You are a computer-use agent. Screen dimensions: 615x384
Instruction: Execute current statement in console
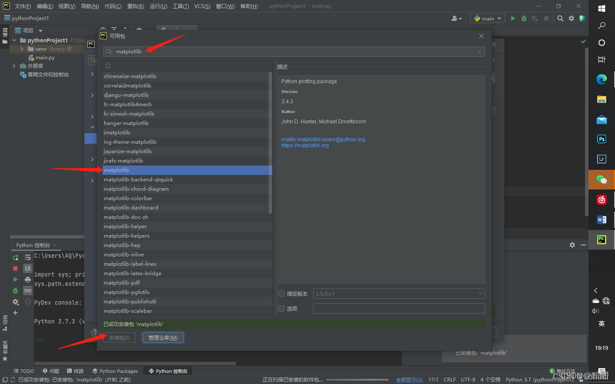15,279
